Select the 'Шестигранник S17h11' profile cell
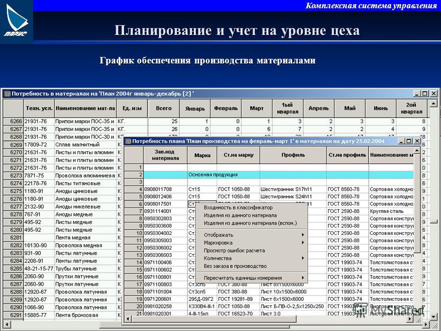Image resolution: width=441 pixels, height=331 pixels. pos(293,189)
